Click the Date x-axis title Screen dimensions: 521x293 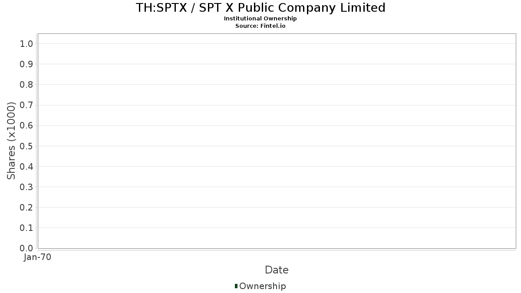pos(277,270)
